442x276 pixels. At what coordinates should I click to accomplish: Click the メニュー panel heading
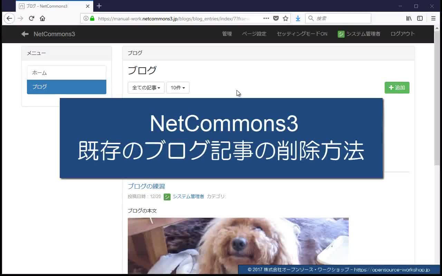[x=36, y=53]
